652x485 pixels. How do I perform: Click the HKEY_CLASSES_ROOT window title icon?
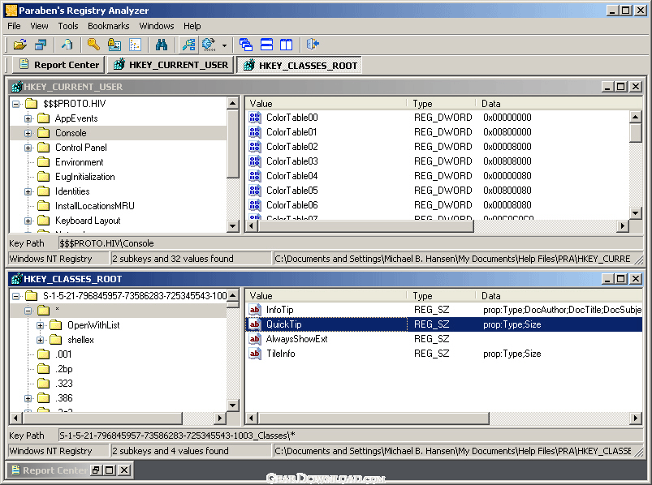click(17, 279)
